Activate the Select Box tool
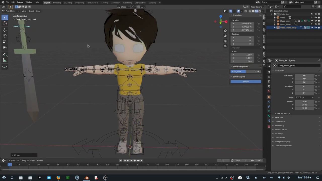Image resolution: width=322 pixels, height=181 pixels. pos(5,17)
